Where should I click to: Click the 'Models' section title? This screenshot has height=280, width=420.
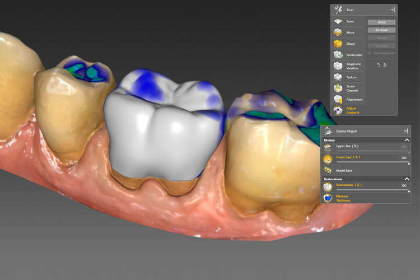(329, 140)
